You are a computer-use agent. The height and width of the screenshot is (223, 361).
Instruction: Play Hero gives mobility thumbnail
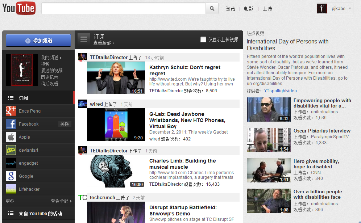pyautogui.click(x=269, y=171)
